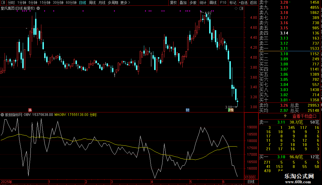
Task: Click the 96.0/笔 buy queue summary
Action: point(296,157)
